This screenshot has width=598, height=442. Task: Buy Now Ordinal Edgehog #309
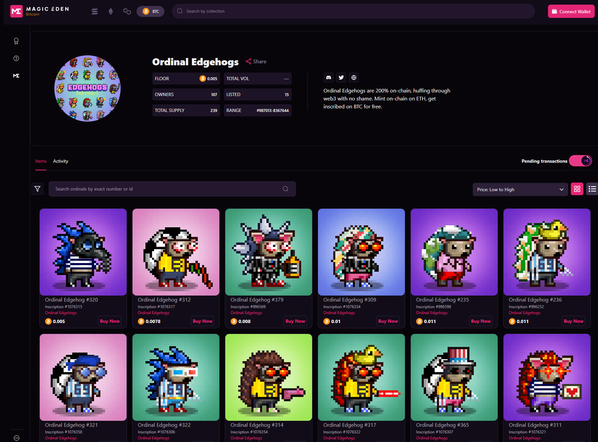point(388,321)
